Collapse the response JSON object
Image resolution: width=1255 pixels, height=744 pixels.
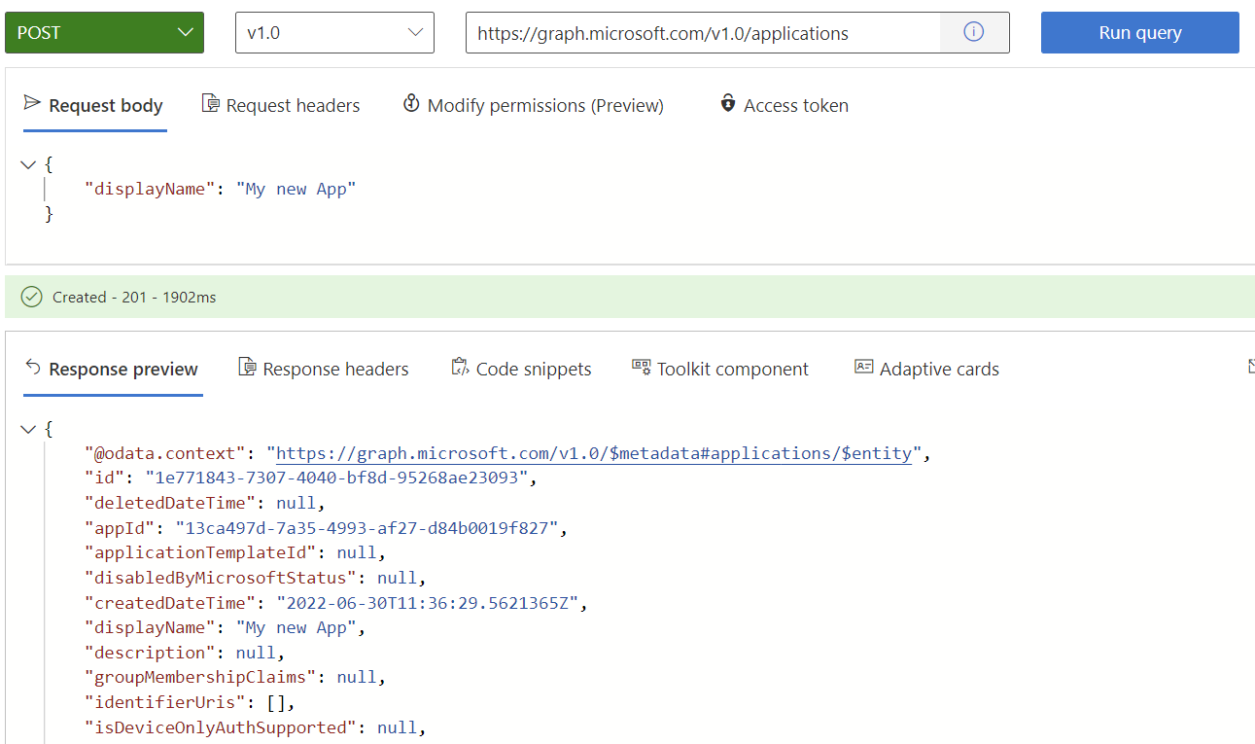point(28,428)
